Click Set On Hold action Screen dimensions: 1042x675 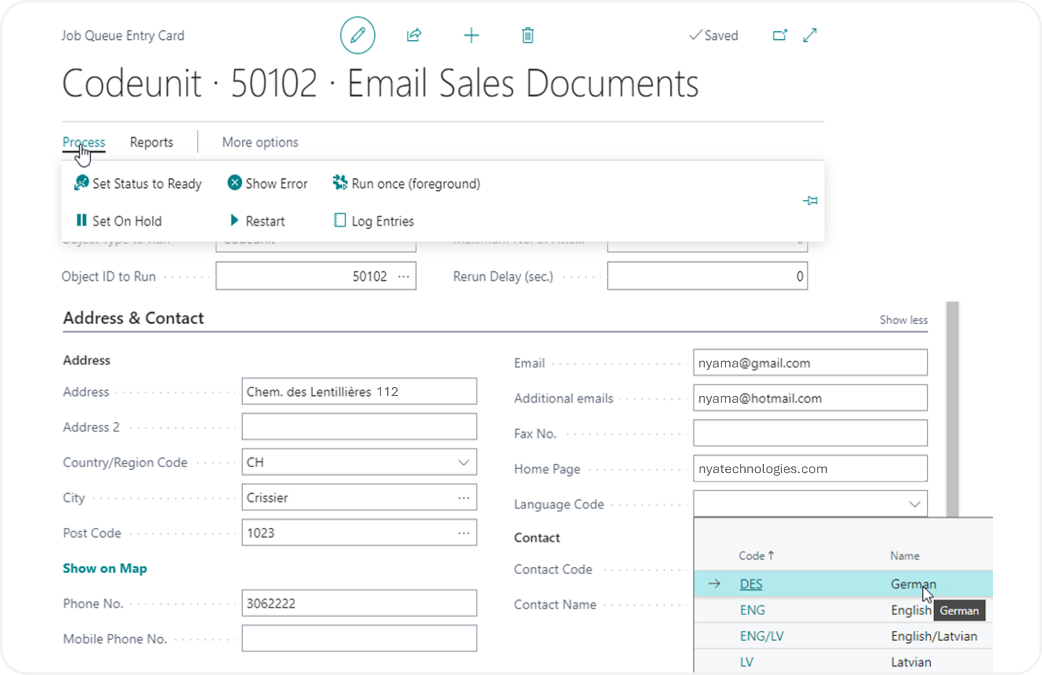click(x=119, y=221)
